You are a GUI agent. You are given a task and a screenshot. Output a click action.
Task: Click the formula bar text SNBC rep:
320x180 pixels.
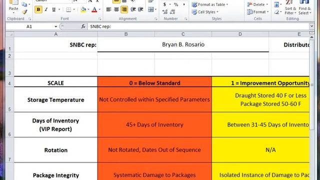(x=100, y=26)
